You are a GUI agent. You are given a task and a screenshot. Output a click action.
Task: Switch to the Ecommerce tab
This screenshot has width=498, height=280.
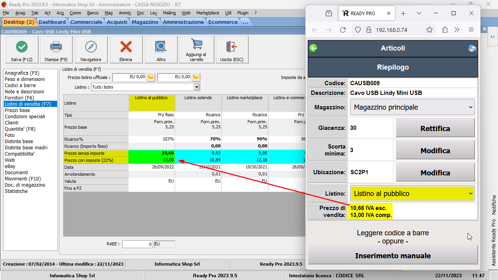click(x=223, y=22)
